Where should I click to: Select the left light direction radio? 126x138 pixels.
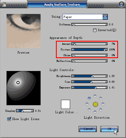pyautogui.click(x=87, y=104)
